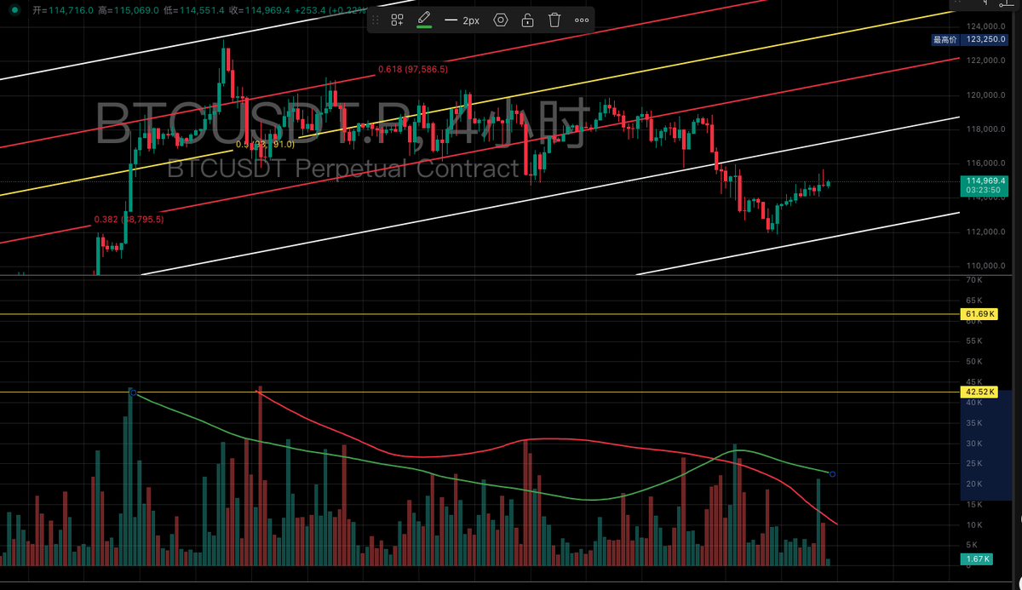This screenshot has width=1022, height=590.
Task: Open the template grid-plus icon
Action: click(x=398, y=20)
